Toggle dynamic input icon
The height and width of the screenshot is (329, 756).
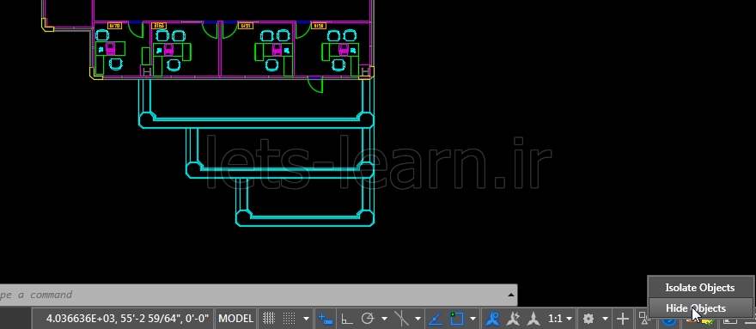tap(326, 319)
